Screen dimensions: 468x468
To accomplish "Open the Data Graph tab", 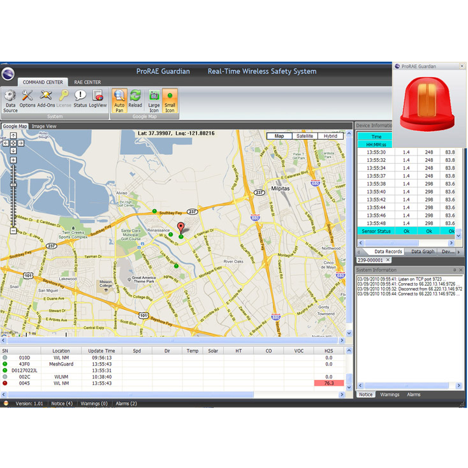I will [423, 252].
